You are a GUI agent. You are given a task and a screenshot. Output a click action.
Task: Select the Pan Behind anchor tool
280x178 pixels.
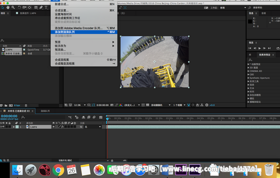point(29,8)
